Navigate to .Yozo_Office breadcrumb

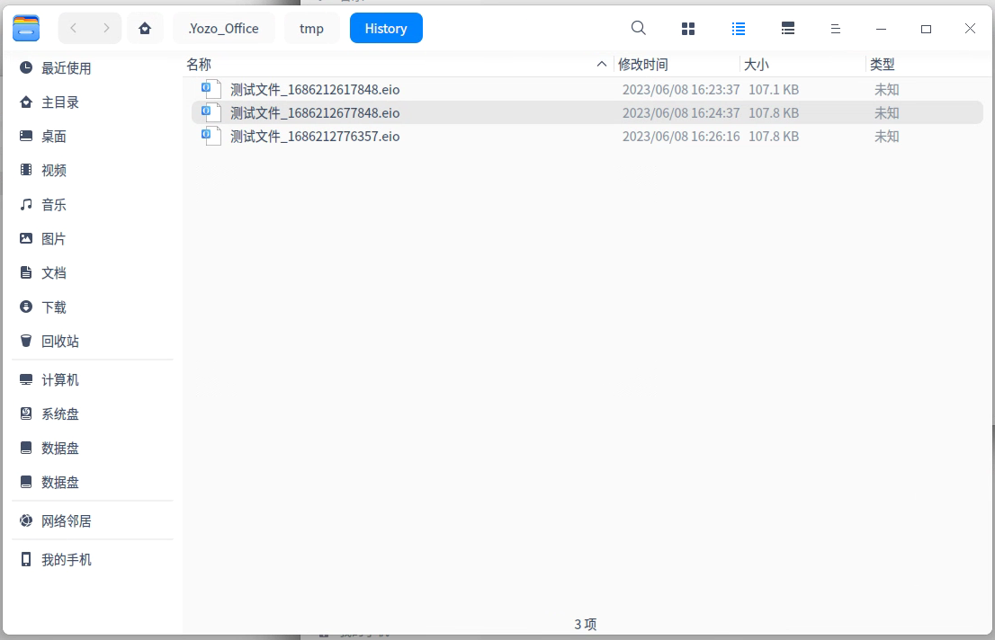click(224, 29)
